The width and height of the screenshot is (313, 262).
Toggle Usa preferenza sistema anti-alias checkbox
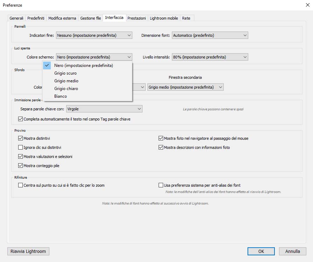click(161, 185)
